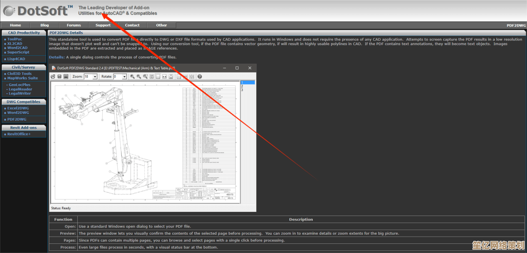This screenshot has width=527, height=253.
Task: Click the DWG Compatibles section header
Action: click(24, 102)
